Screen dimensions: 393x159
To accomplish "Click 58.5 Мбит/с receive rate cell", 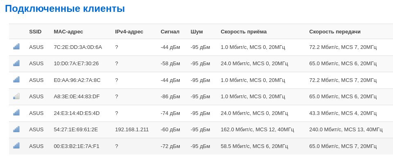I will (x=254, y=146).
